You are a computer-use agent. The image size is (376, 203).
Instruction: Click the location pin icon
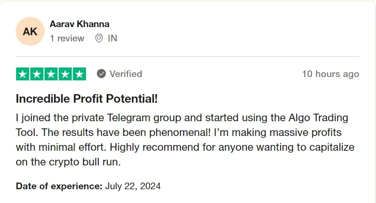click(x=99, y=38)
